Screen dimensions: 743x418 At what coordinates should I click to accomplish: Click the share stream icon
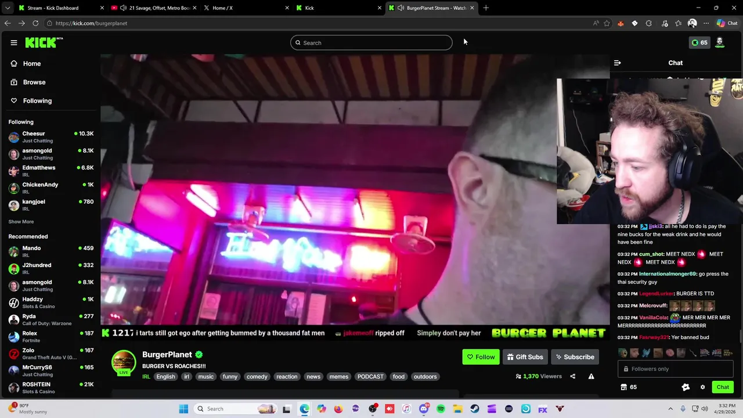point(572,376)
